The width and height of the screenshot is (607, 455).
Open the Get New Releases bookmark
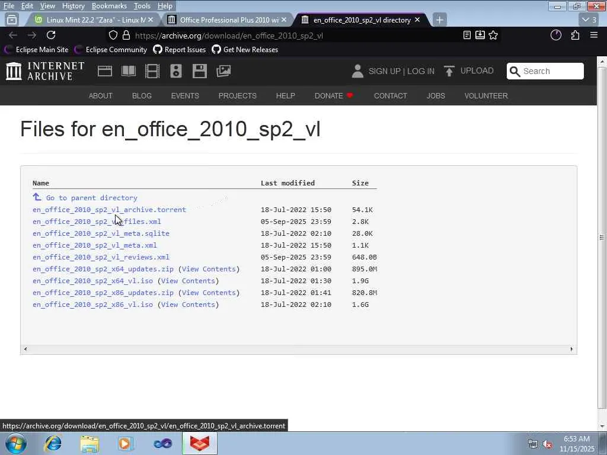(x=245, y=50)
